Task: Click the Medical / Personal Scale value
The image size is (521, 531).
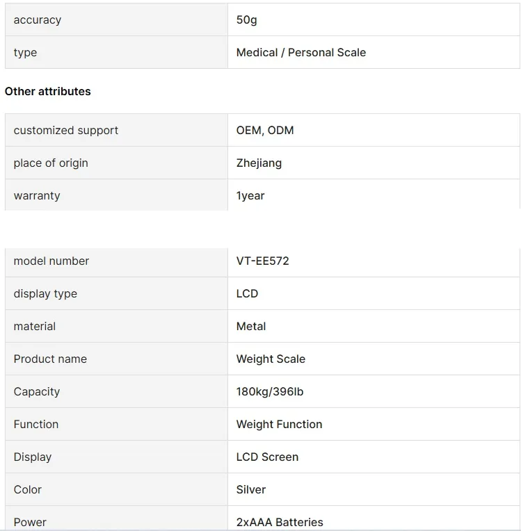Action: [x=301, y=53]
